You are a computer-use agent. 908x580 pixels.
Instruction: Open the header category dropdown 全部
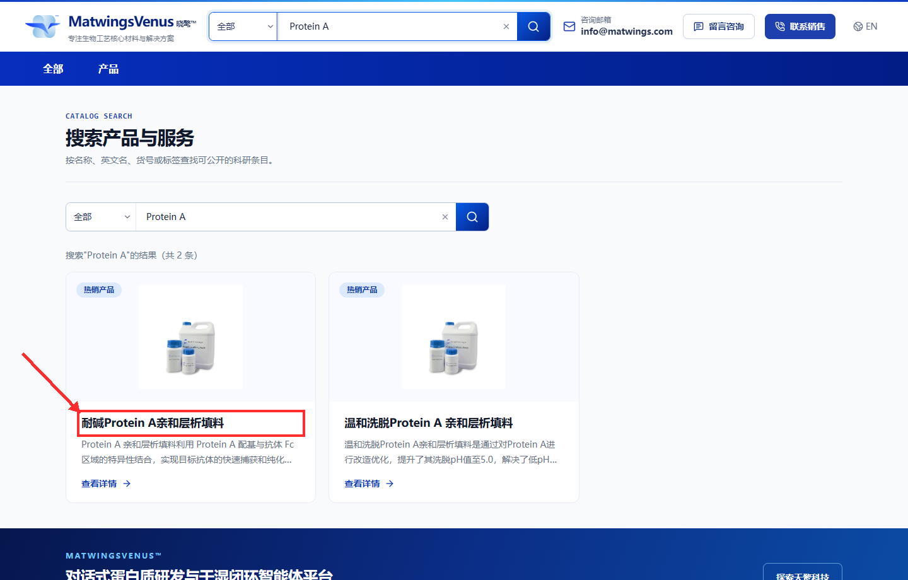coord(243,26)
